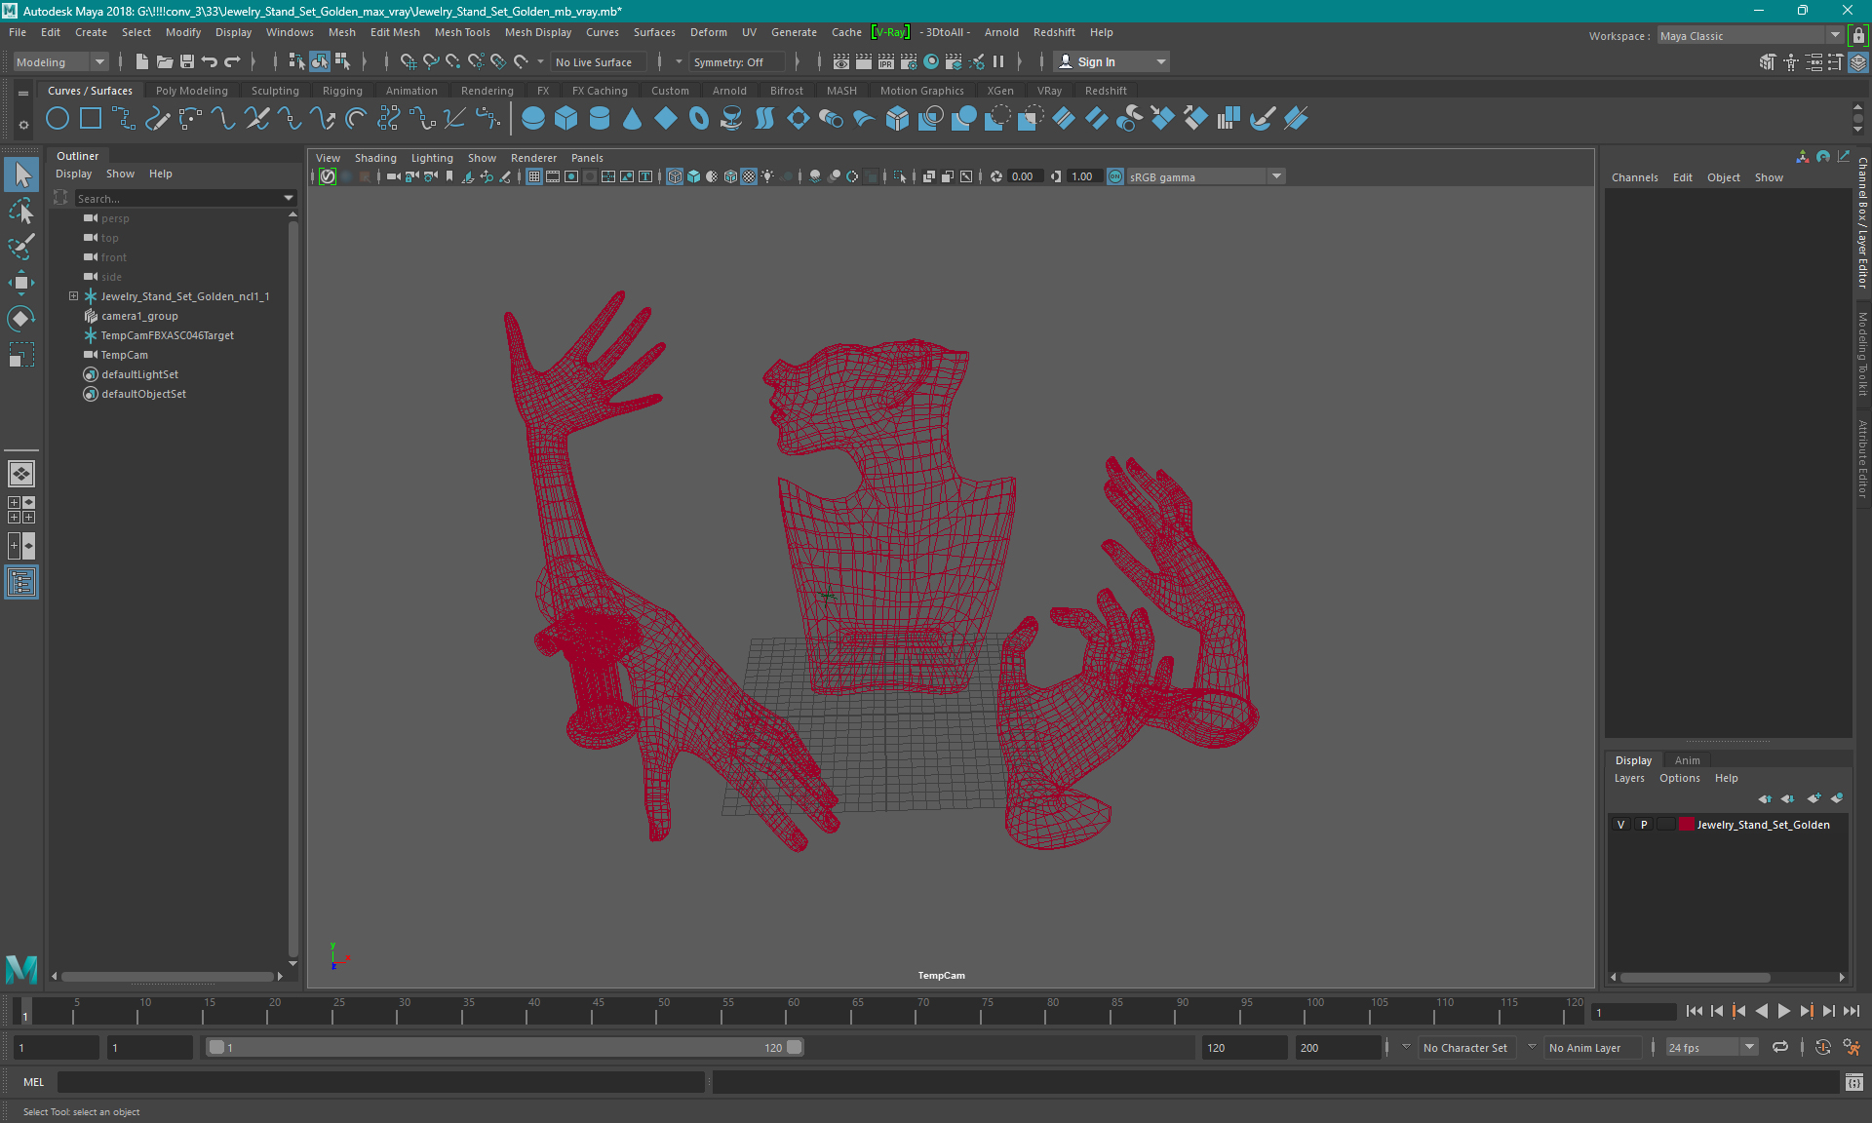Image resolution: width=1872 pixels, height=1123 pixels.
Task: Toggle viewport wireframe shading icon
Action: (675, 176)
